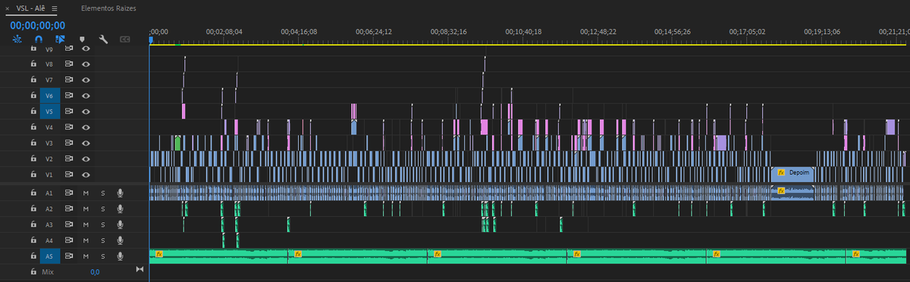Mute audio track A3
910x282 pixels.
click(86, 225)
